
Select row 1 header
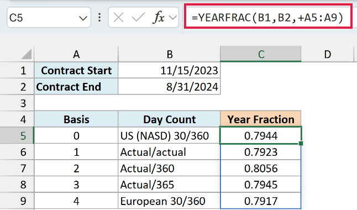[x=17, y=70]
